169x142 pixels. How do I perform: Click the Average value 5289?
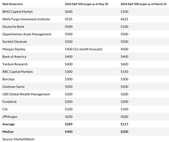point(69,124)
